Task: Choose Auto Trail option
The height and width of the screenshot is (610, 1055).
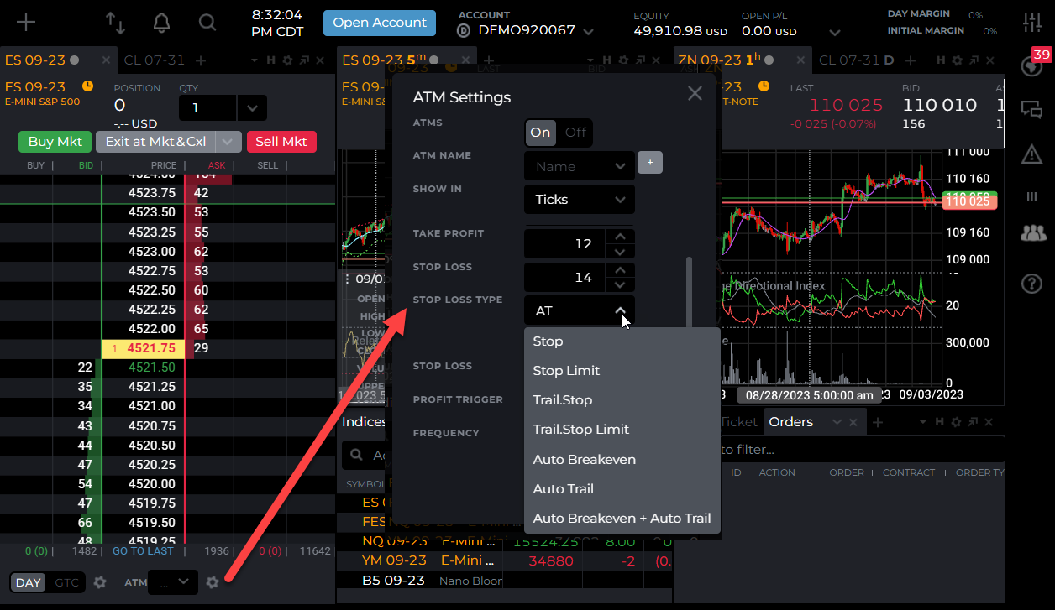Action: click(x=622, y=489)
